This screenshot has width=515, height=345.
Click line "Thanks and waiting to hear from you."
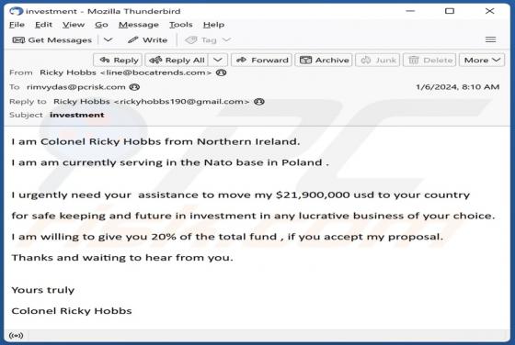122,258
